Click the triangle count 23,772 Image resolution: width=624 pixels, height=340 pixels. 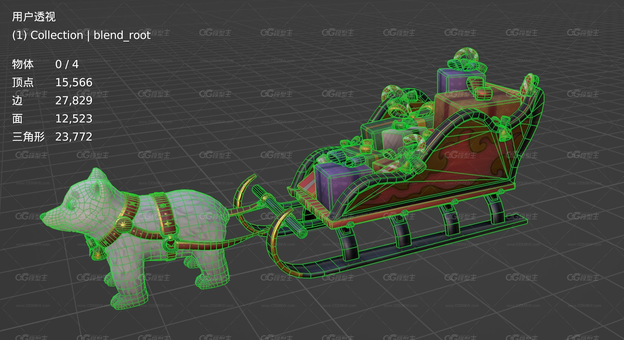pos(74,137)
